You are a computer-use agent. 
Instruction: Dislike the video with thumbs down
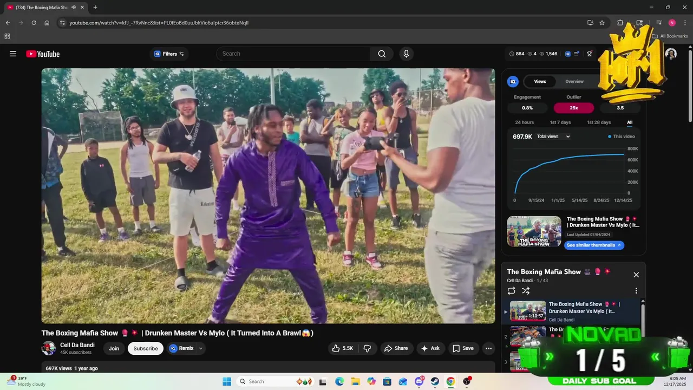[367, 348]
